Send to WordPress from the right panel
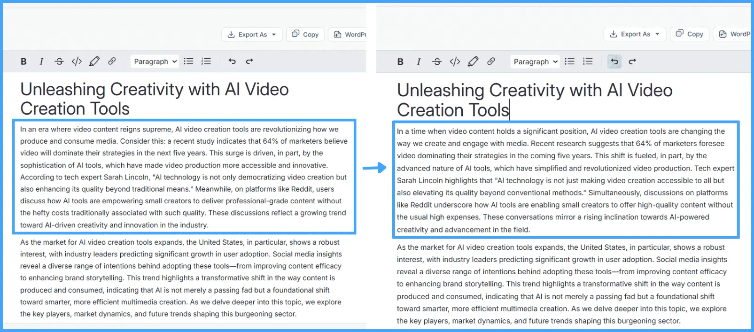754x332 pixels. pos(733,34)
